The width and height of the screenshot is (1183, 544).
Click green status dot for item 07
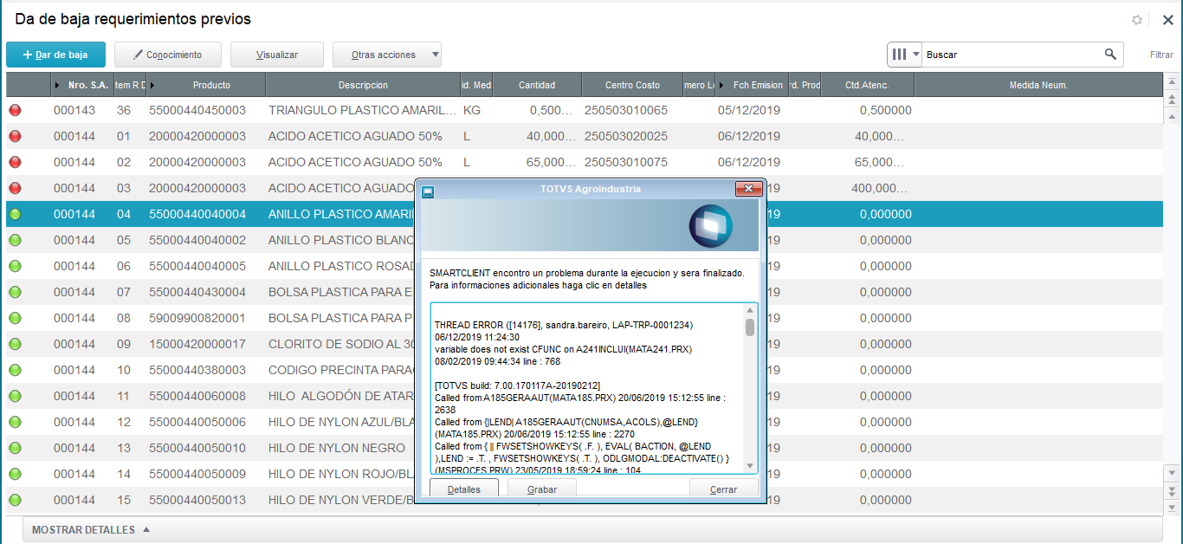pyautogui.click(x=15, y=292)
